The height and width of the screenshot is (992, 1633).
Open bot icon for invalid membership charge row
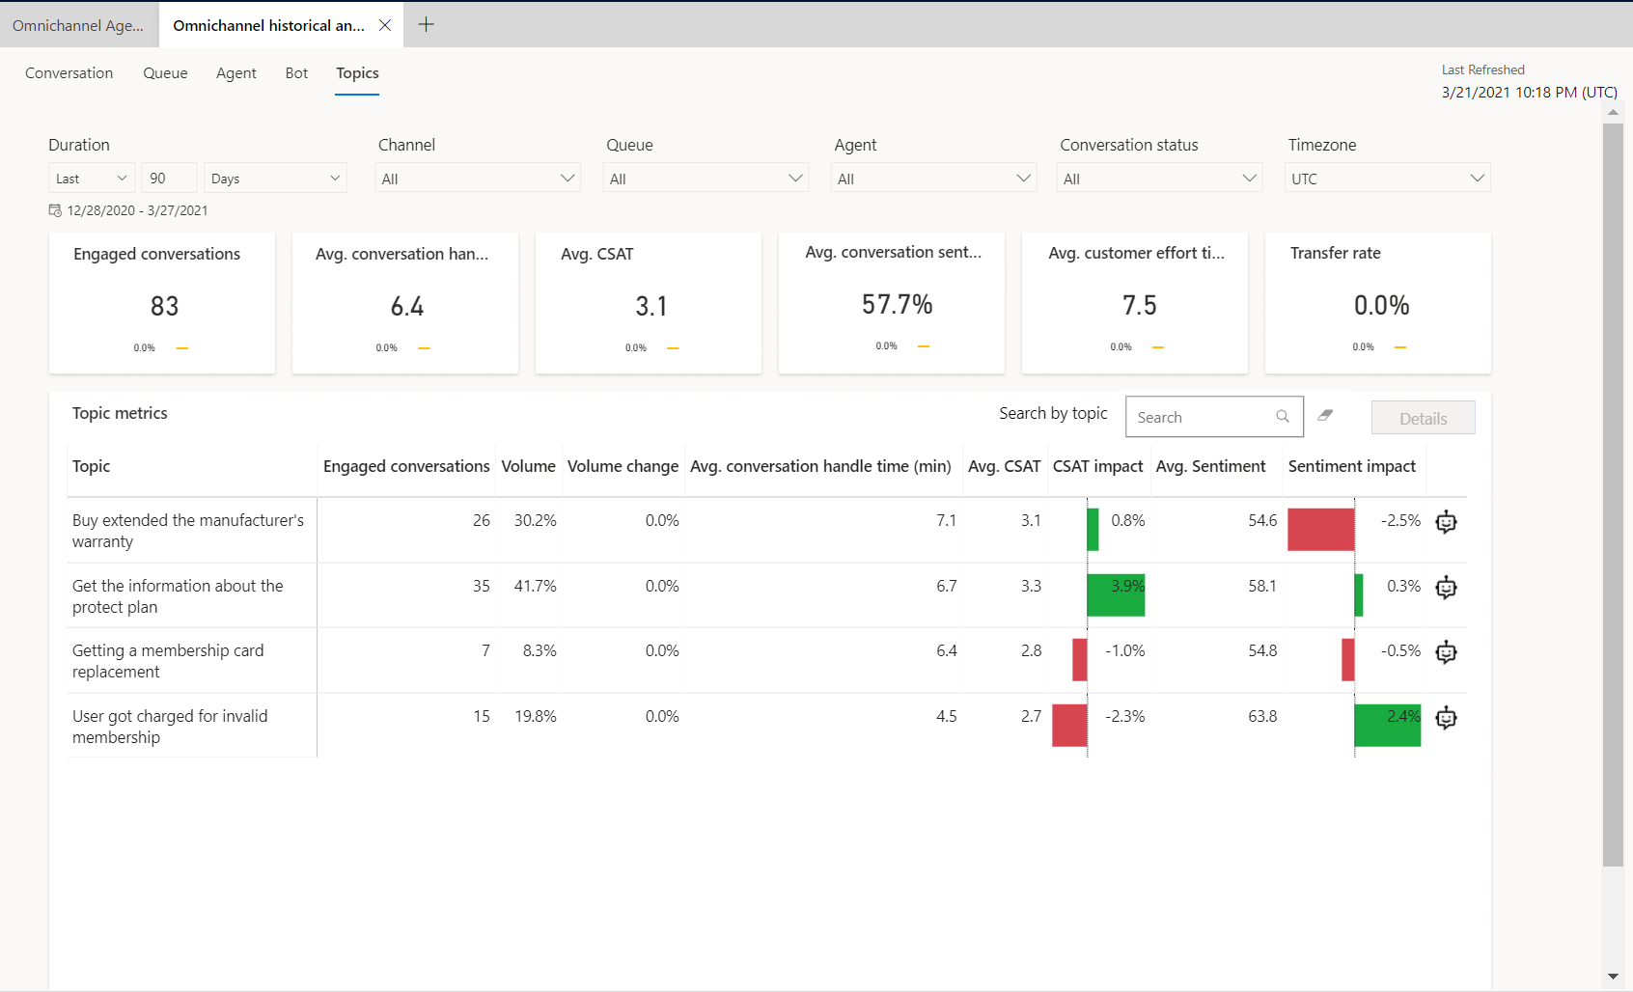[x=1446, y=718]
